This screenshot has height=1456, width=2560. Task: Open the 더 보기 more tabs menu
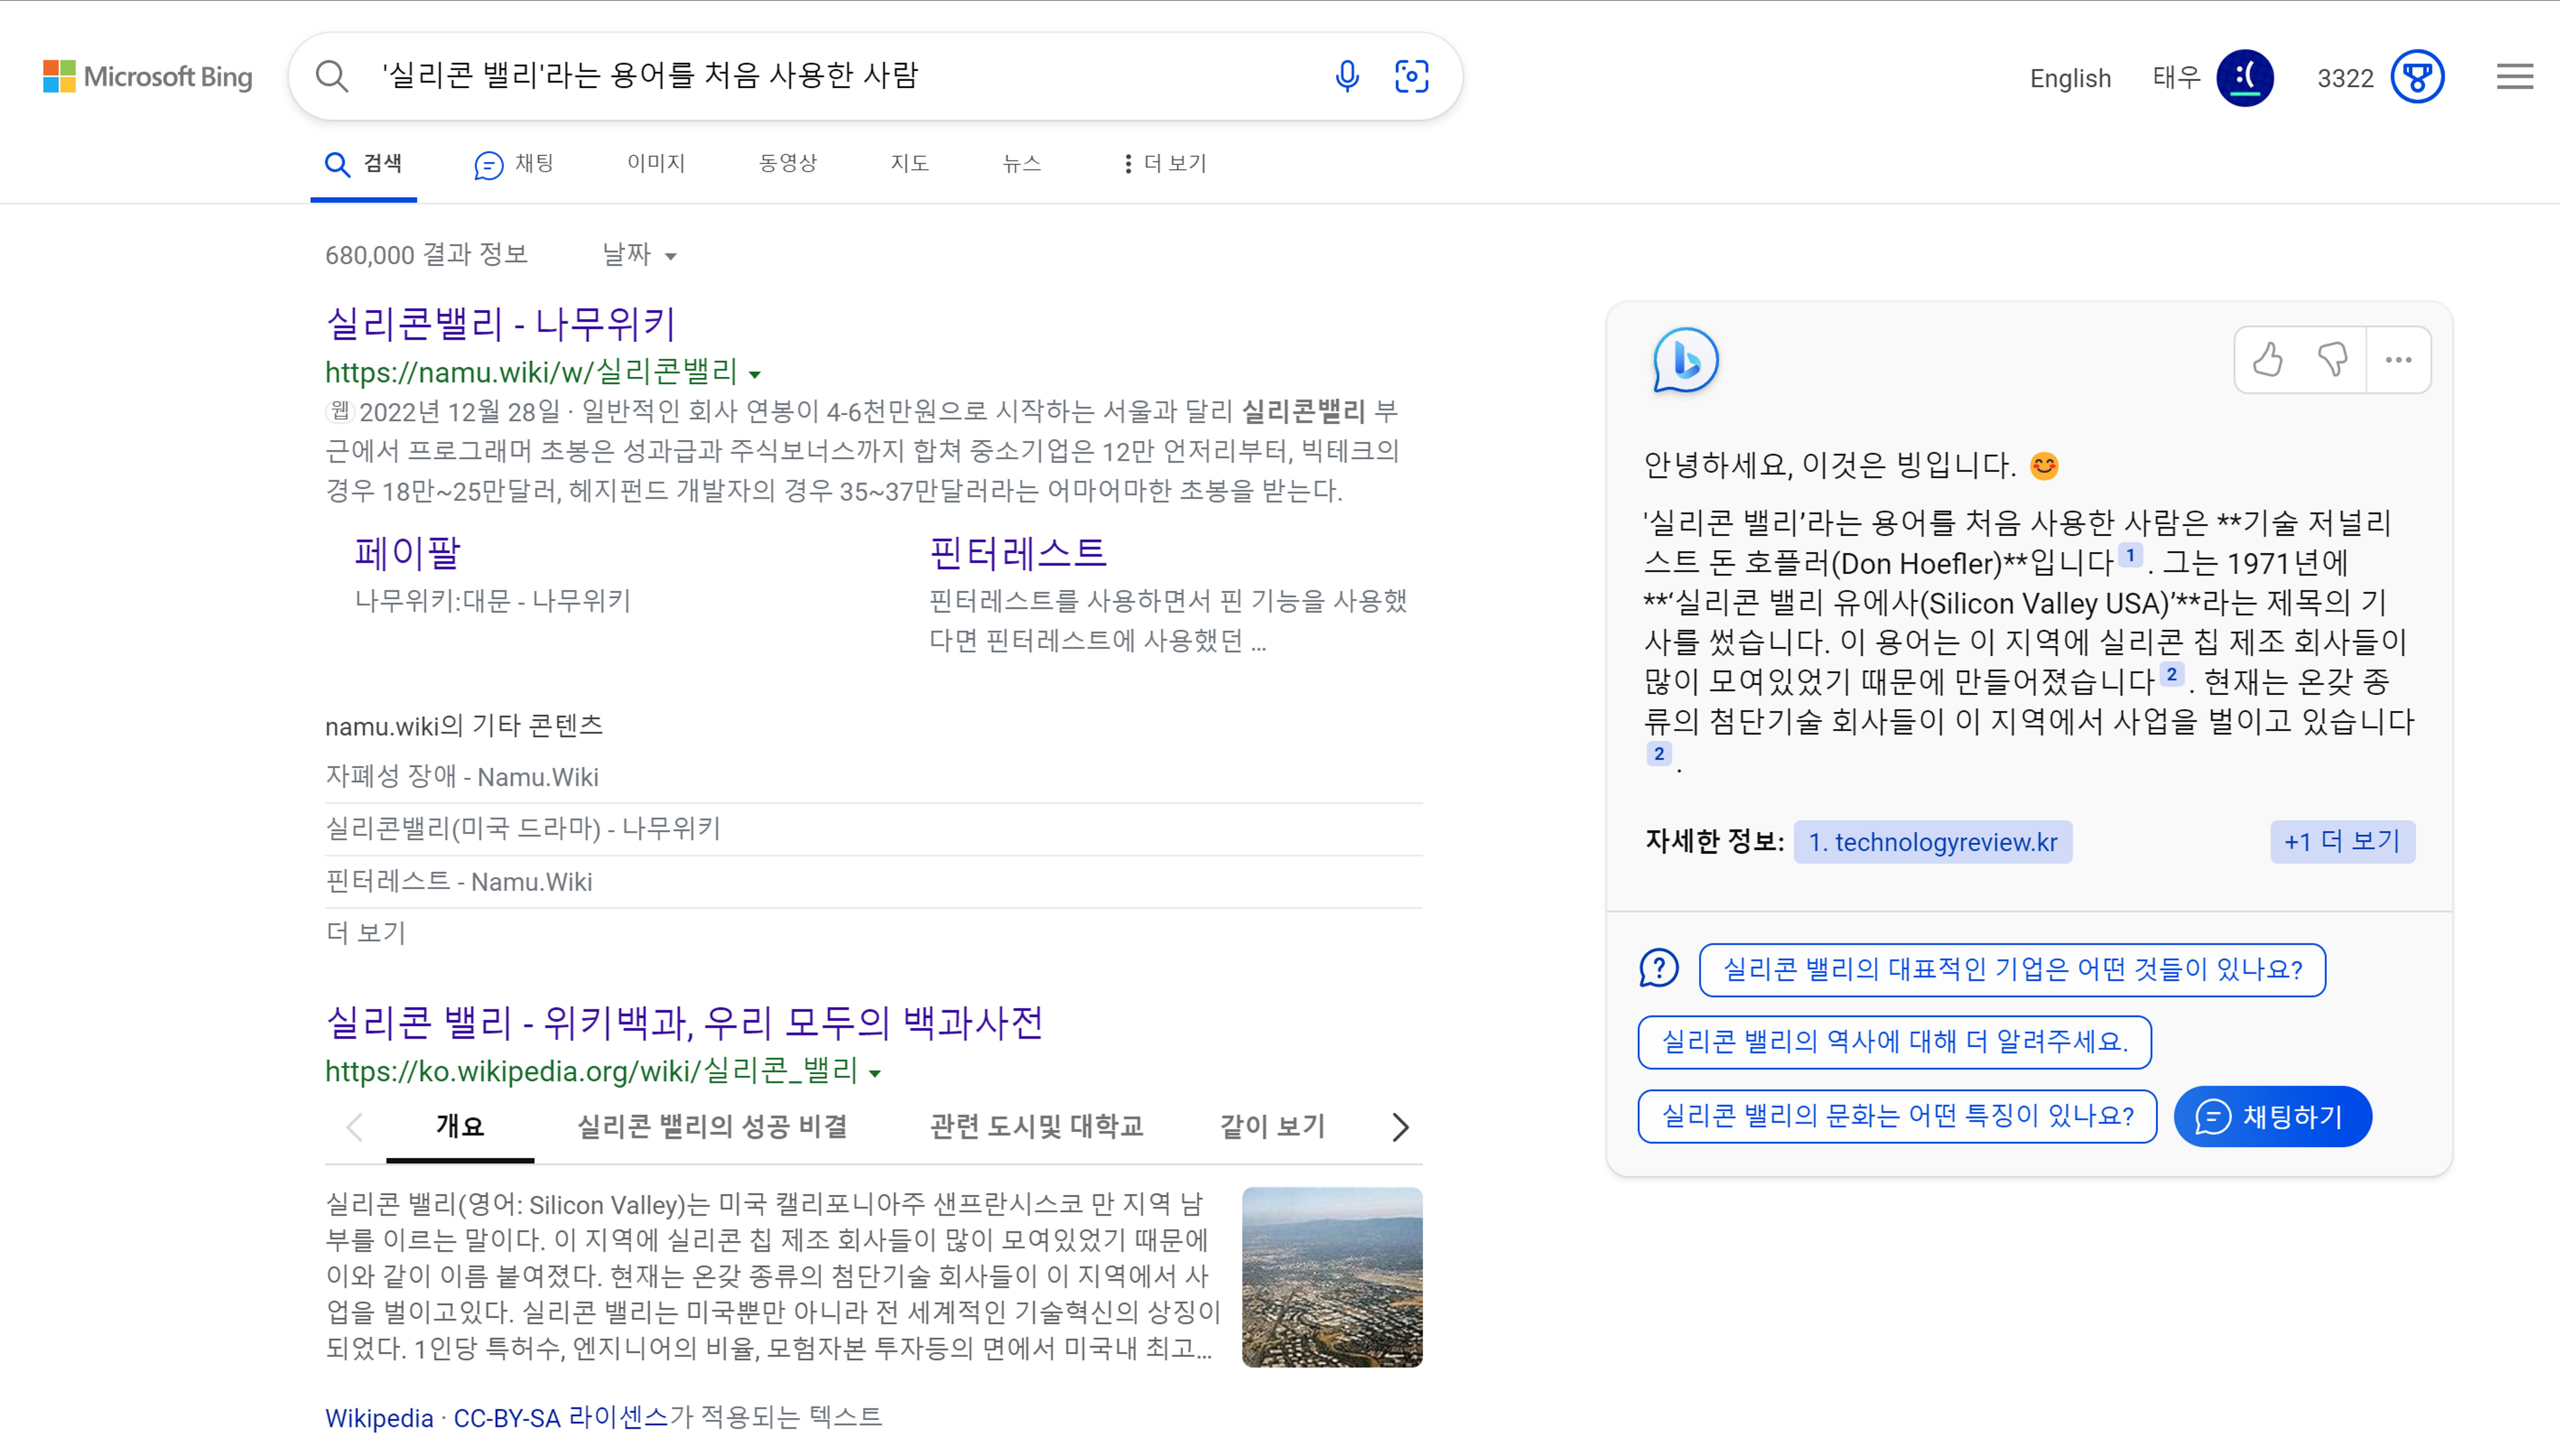click(x=1165, y=163)
